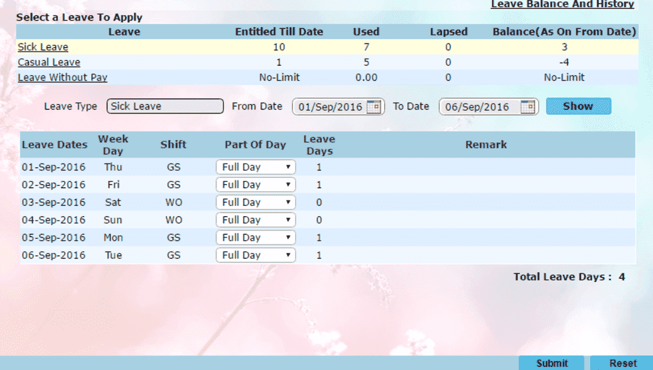Open Leave Balance And History
The width and height of the screenshot is (653, 370).
(562, 5)
